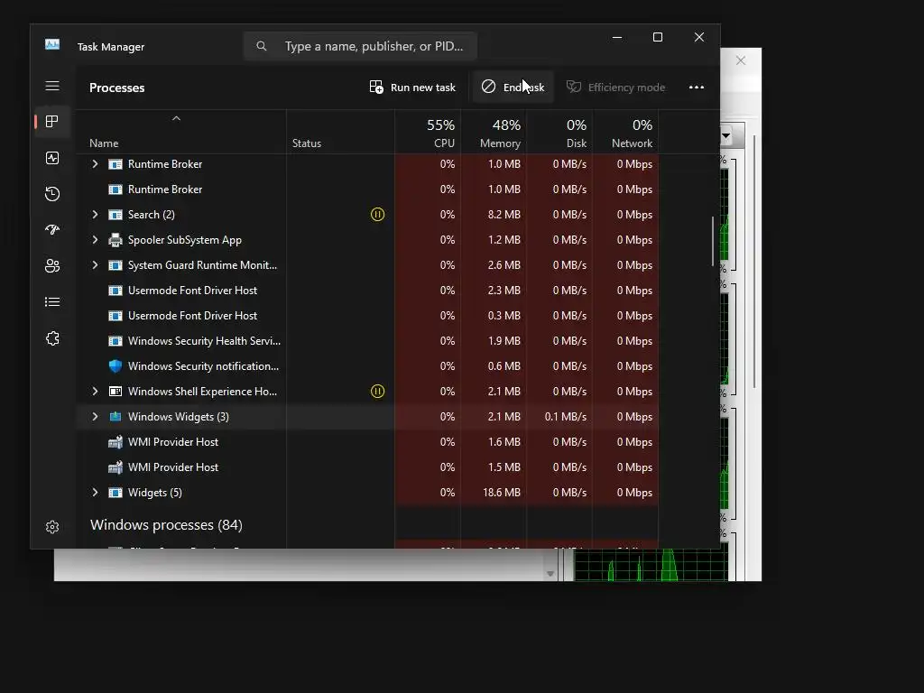Click the background window's scroll down arrow

(550, 574)
